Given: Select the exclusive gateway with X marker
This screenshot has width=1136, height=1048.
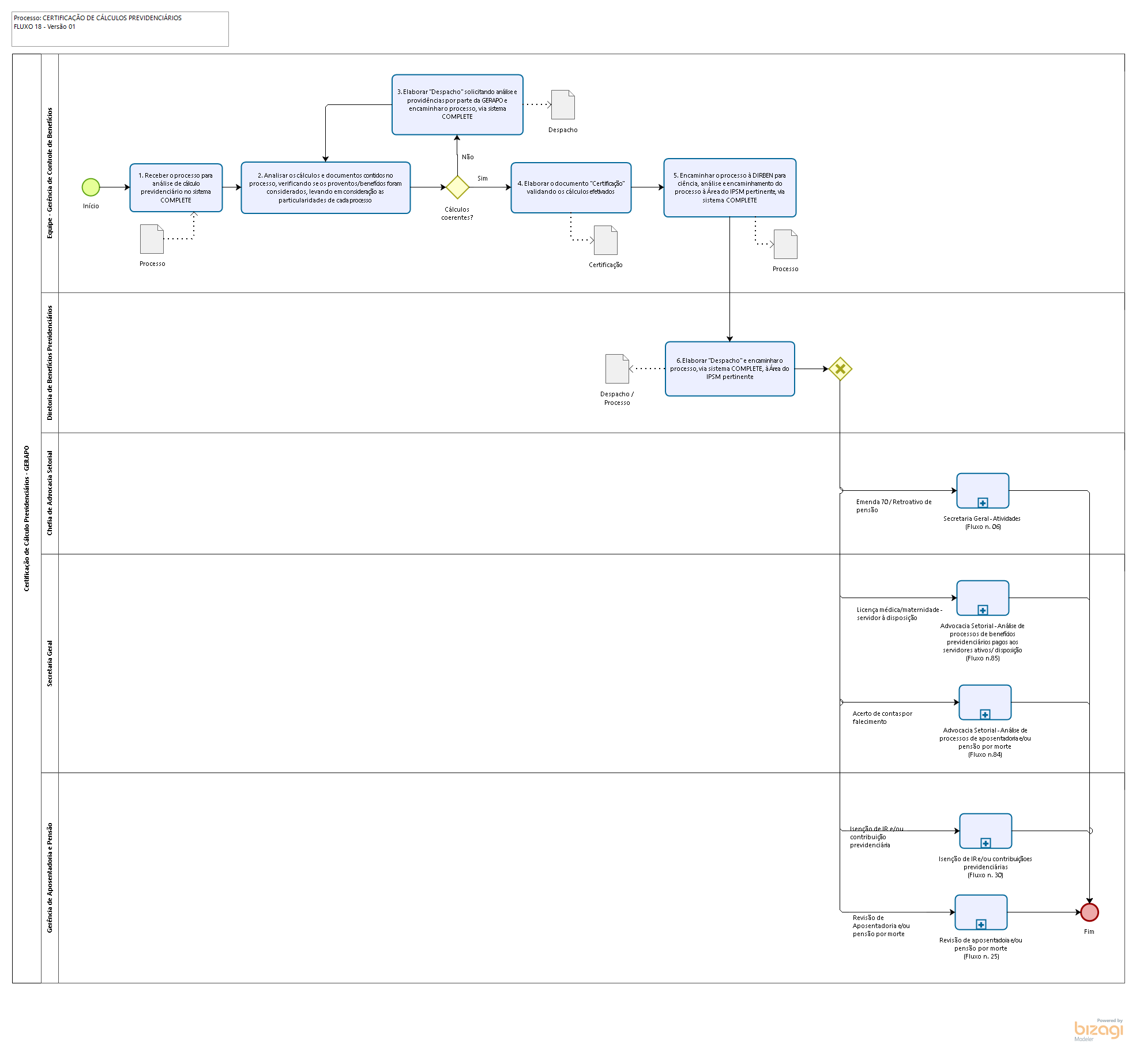Looking at the screenshot, I should [x=840, y=369].
